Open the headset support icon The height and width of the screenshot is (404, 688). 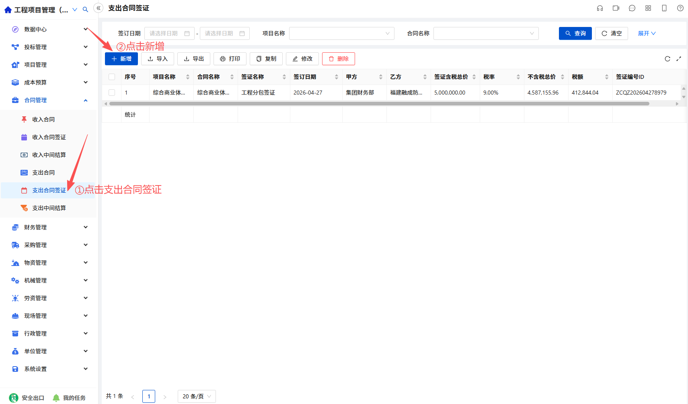600,8
